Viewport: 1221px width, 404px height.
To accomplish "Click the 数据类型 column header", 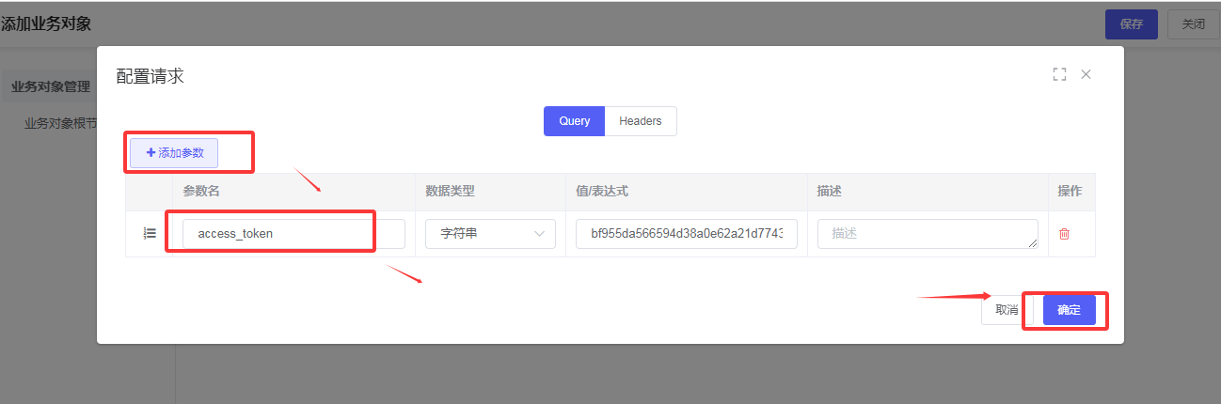I will point(450,192).
